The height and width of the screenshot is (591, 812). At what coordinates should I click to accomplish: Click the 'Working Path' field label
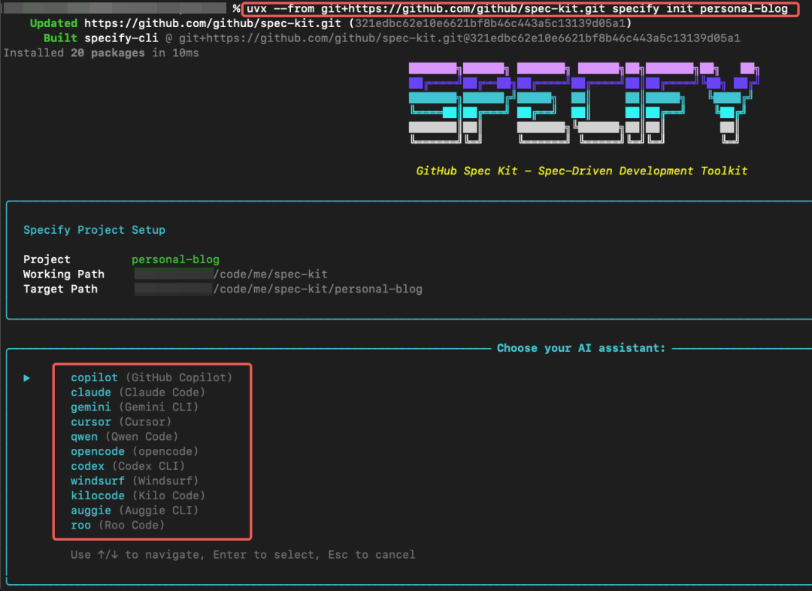64,274
